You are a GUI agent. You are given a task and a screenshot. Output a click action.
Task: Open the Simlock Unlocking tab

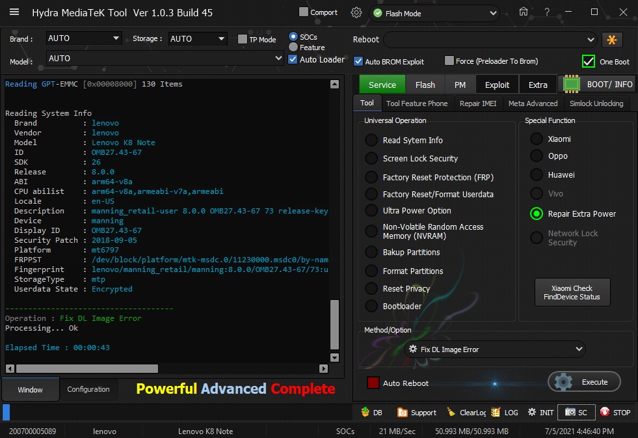coord(596,103)
